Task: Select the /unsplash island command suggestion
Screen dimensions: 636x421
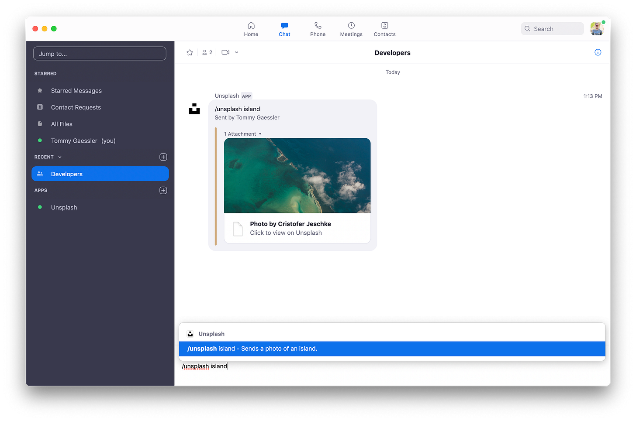Action: (x=392, y=349)
